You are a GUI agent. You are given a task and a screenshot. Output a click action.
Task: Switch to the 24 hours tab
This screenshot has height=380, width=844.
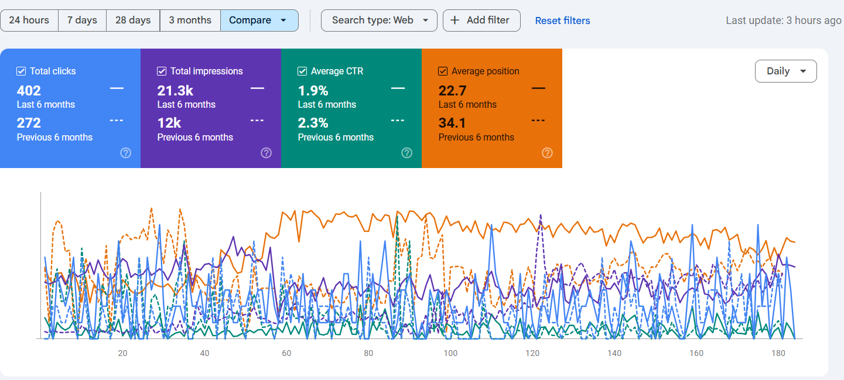[x=29, y=20]
